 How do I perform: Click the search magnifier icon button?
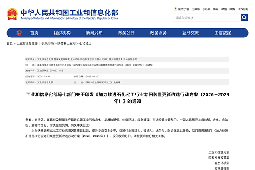coord(244,18)
